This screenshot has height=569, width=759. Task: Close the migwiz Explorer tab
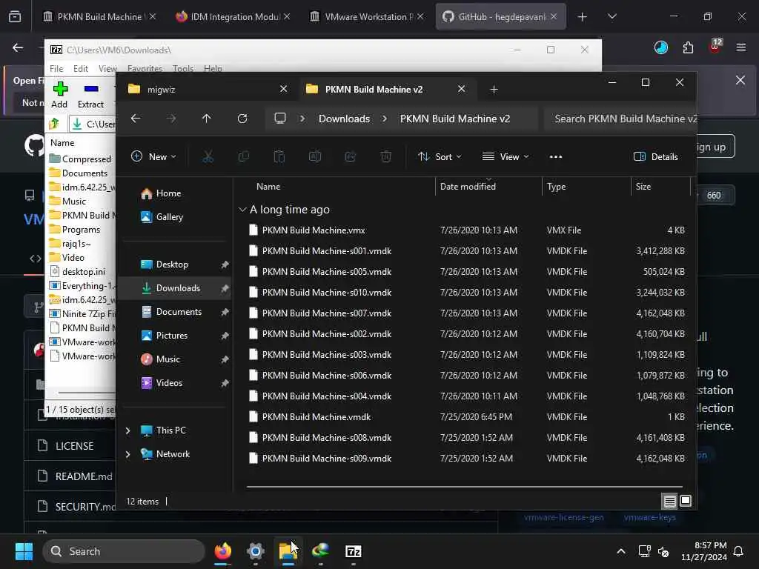click(284, 89)
